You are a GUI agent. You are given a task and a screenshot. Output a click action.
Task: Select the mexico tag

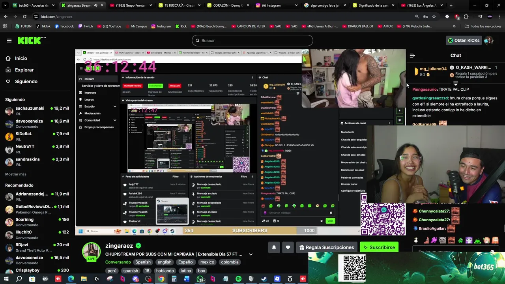(207, 262)
